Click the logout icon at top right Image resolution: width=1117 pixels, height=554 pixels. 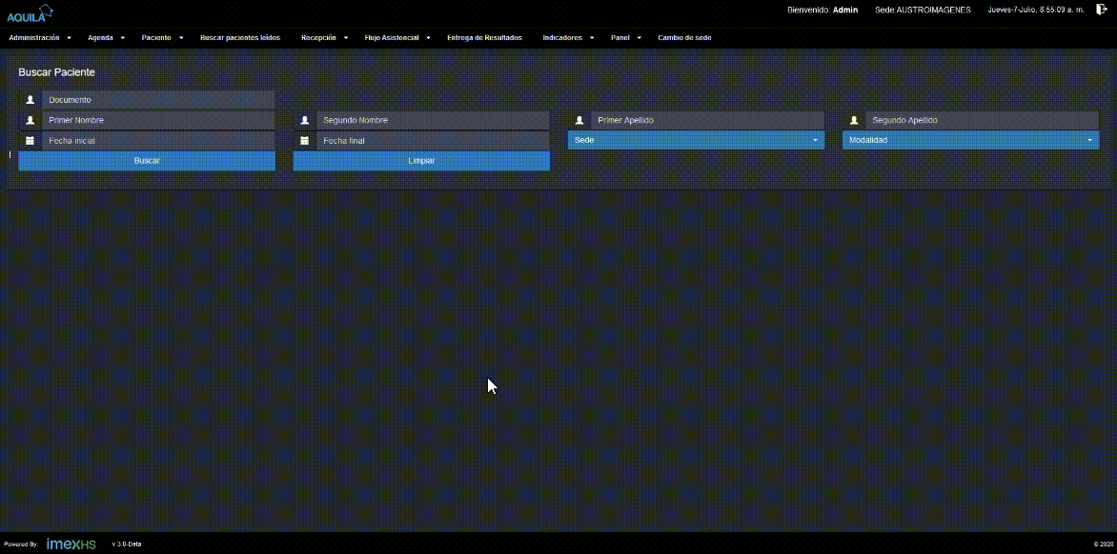[1102, 10]
